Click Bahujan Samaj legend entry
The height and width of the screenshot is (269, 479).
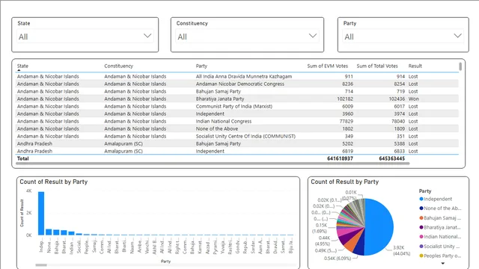pos(440,217)
